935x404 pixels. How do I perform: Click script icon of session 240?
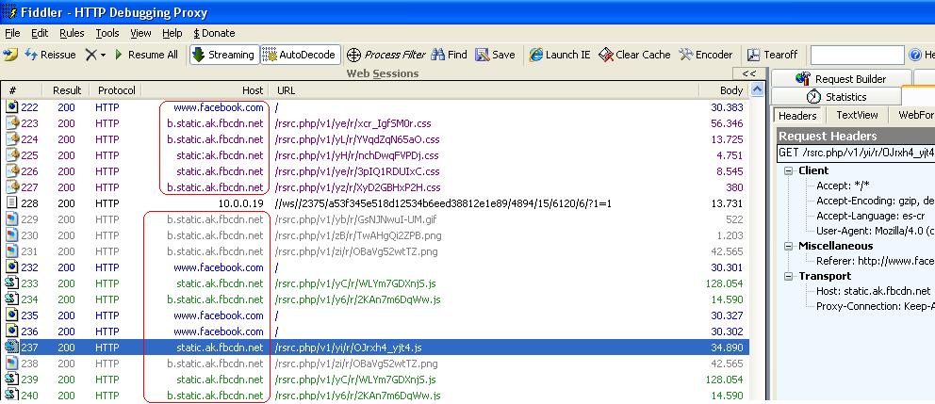point(12,396)
